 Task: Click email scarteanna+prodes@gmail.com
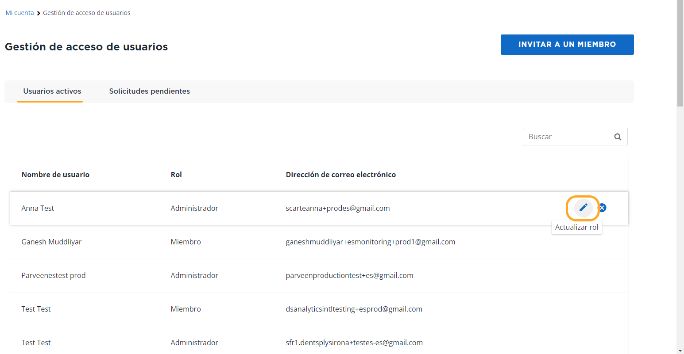click(338, 208)
